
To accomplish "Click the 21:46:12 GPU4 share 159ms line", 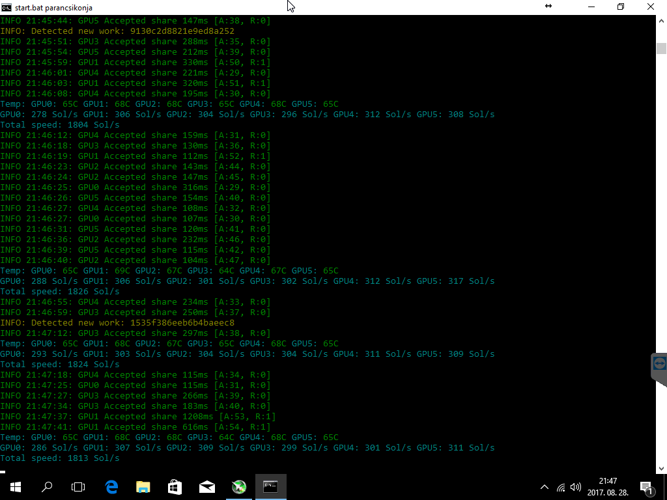I will point(135,135).
